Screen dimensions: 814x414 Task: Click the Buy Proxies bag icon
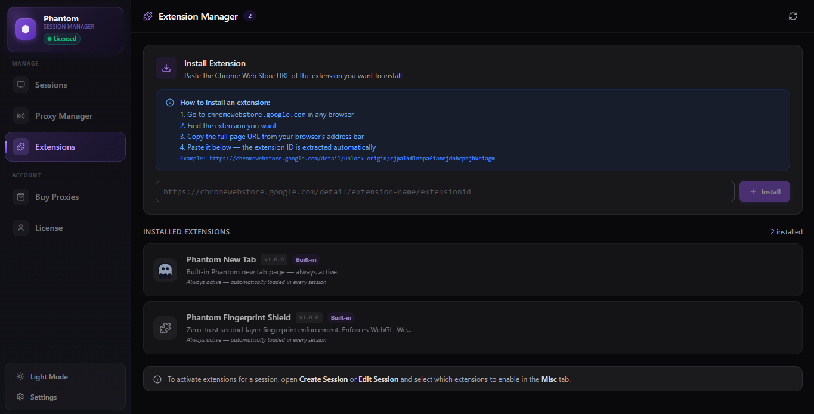click(21, 197)
